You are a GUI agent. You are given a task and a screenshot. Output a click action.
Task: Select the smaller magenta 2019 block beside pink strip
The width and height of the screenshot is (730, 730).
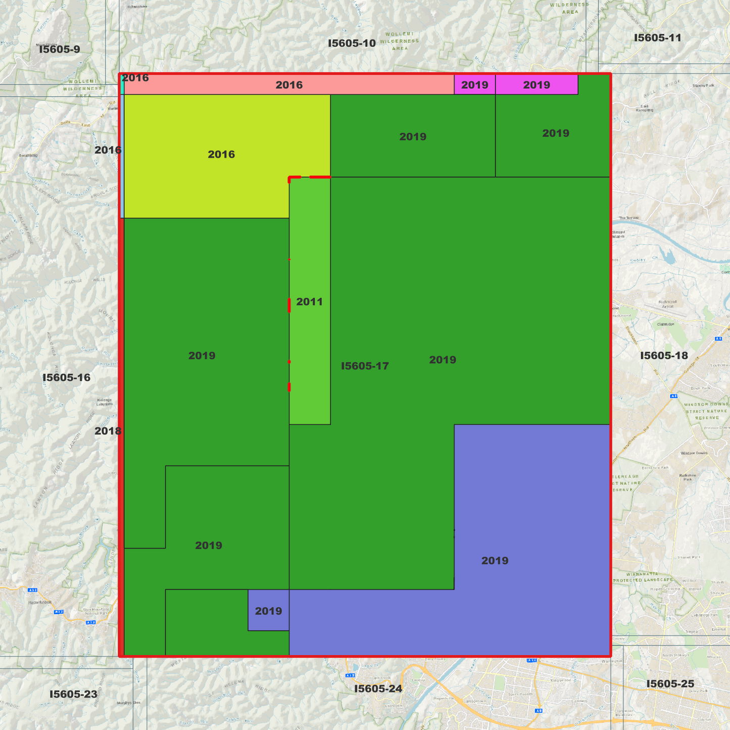[474, 85]
